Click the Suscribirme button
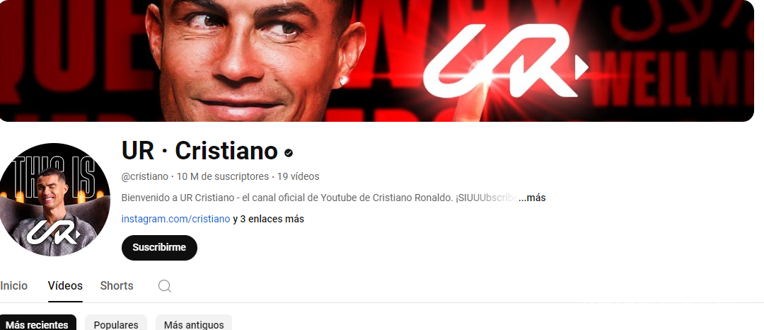The width and height of the screenshot is (764, 330). click(x=159, y=248)
